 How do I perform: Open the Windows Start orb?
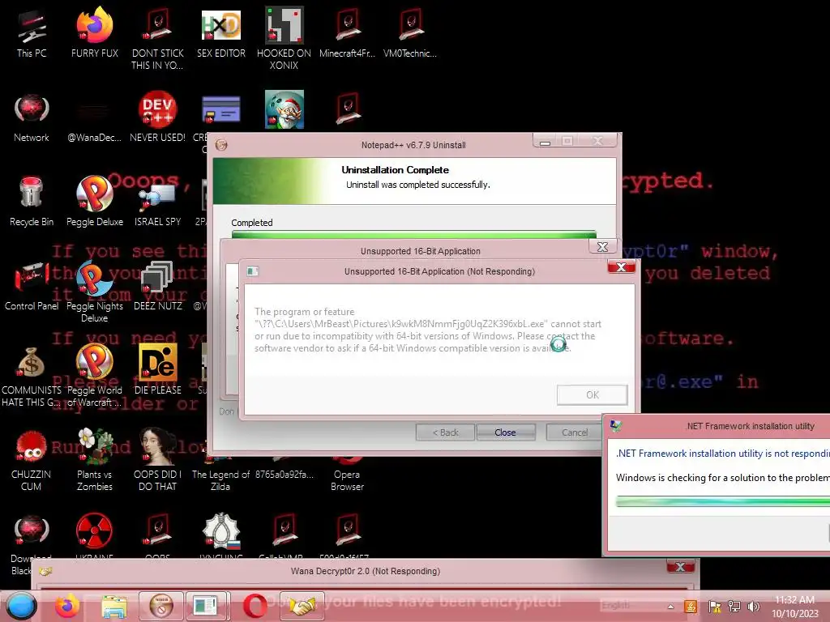click(21, 606)
